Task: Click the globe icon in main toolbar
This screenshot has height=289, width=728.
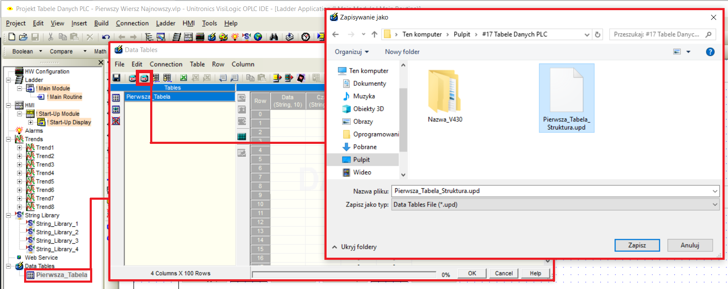Action: coord(258,37)
